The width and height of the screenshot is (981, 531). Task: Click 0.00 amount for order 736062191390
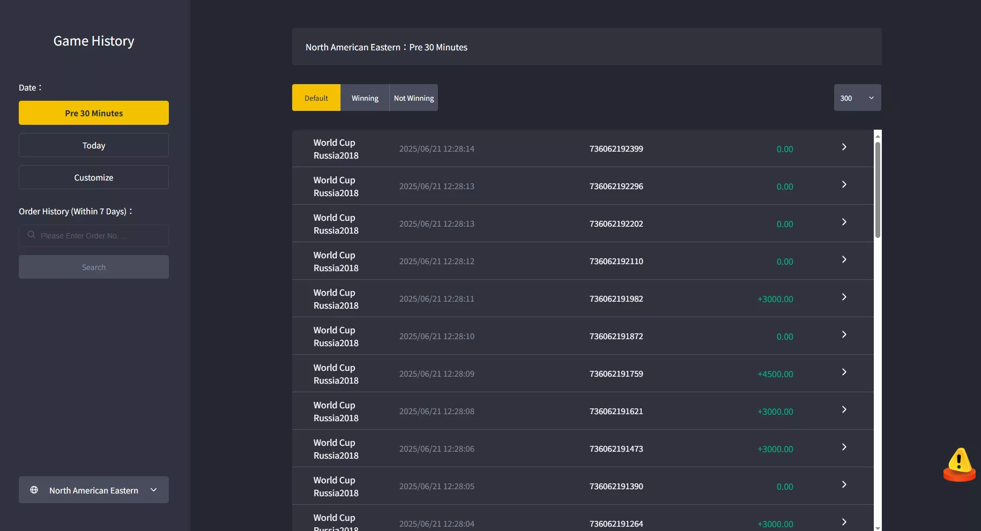coord(785,487)
